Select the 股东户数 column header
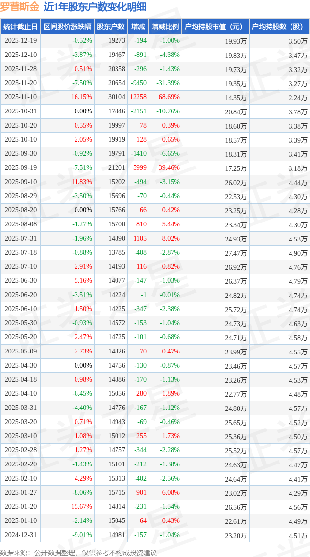This screenshot has height=557, width=310. [110, 27]
